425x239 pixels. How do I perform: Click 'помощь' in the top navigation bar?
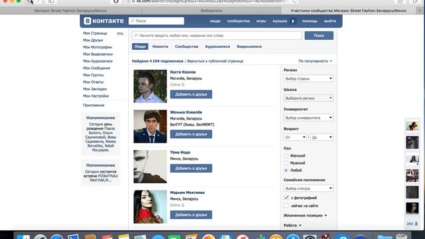(310, 21)
